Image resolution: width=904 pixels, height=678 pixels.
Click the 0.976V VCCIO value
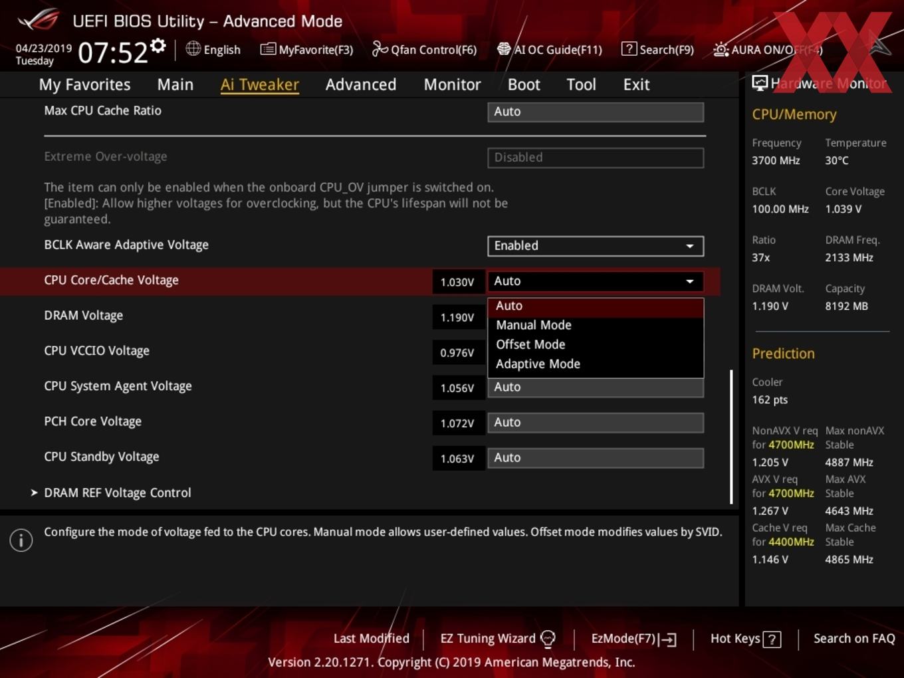[x=457, y=353]
